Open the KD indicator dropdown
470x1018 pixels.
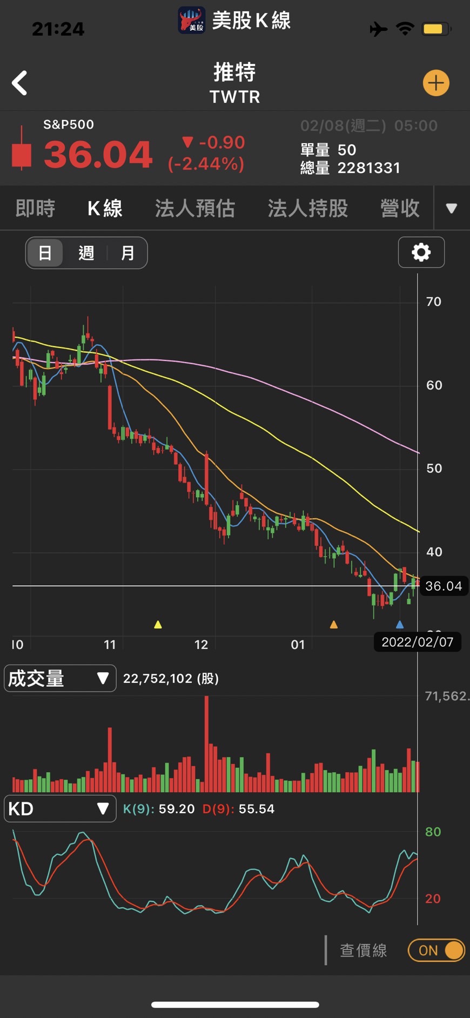point(60,808)
